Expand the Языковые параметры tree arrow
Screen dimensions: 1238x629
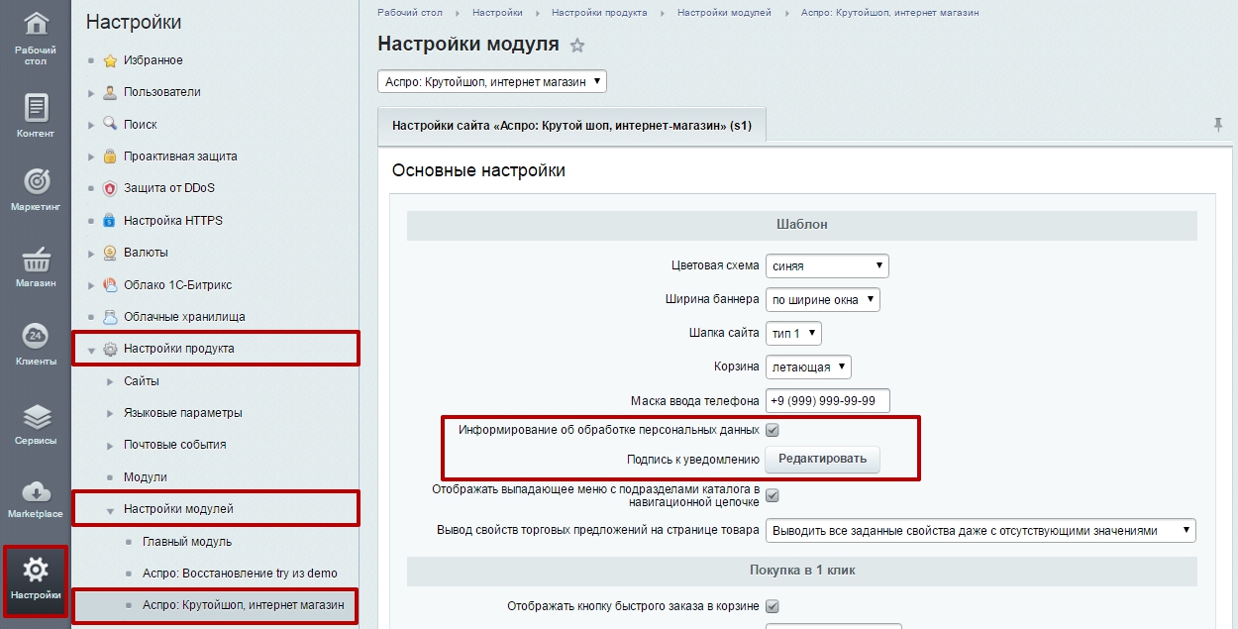pos(110,413)
